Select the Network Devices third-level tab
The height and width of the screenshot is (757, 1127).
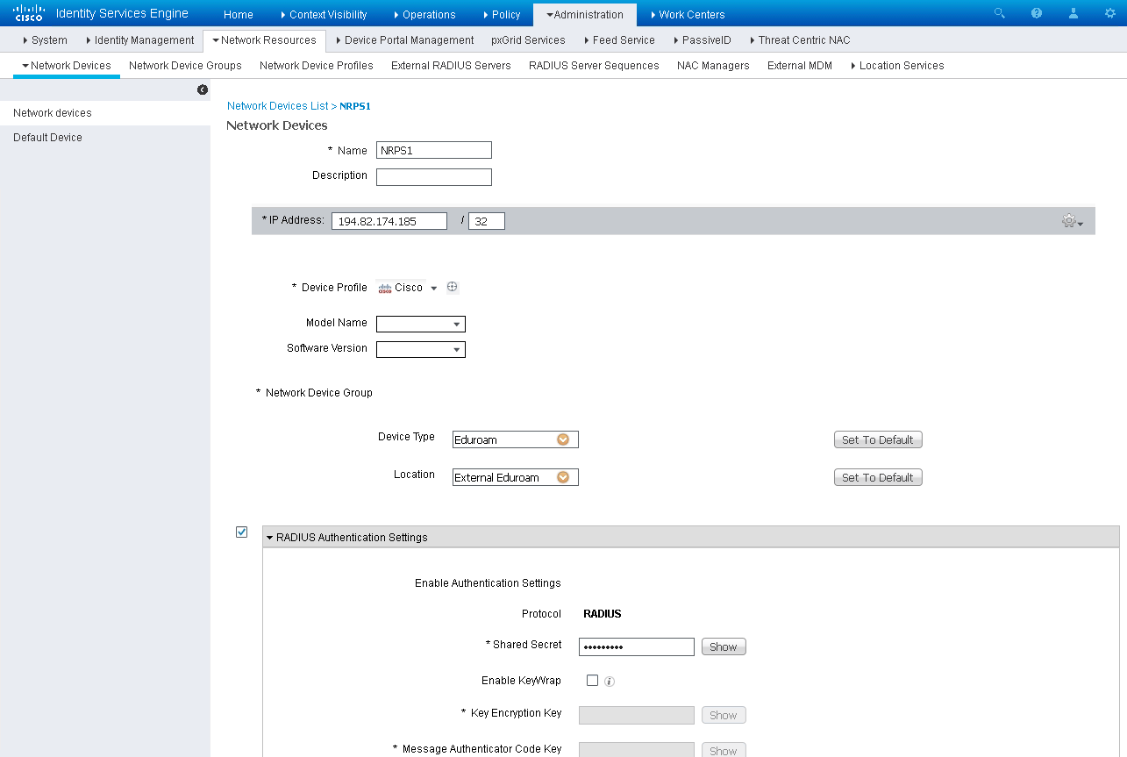[x=67, y=66]
